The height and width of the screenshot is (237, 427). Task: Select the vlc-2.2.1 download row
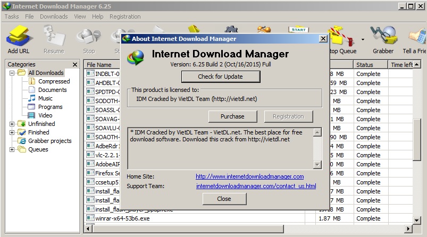click(x=103, y=155)
